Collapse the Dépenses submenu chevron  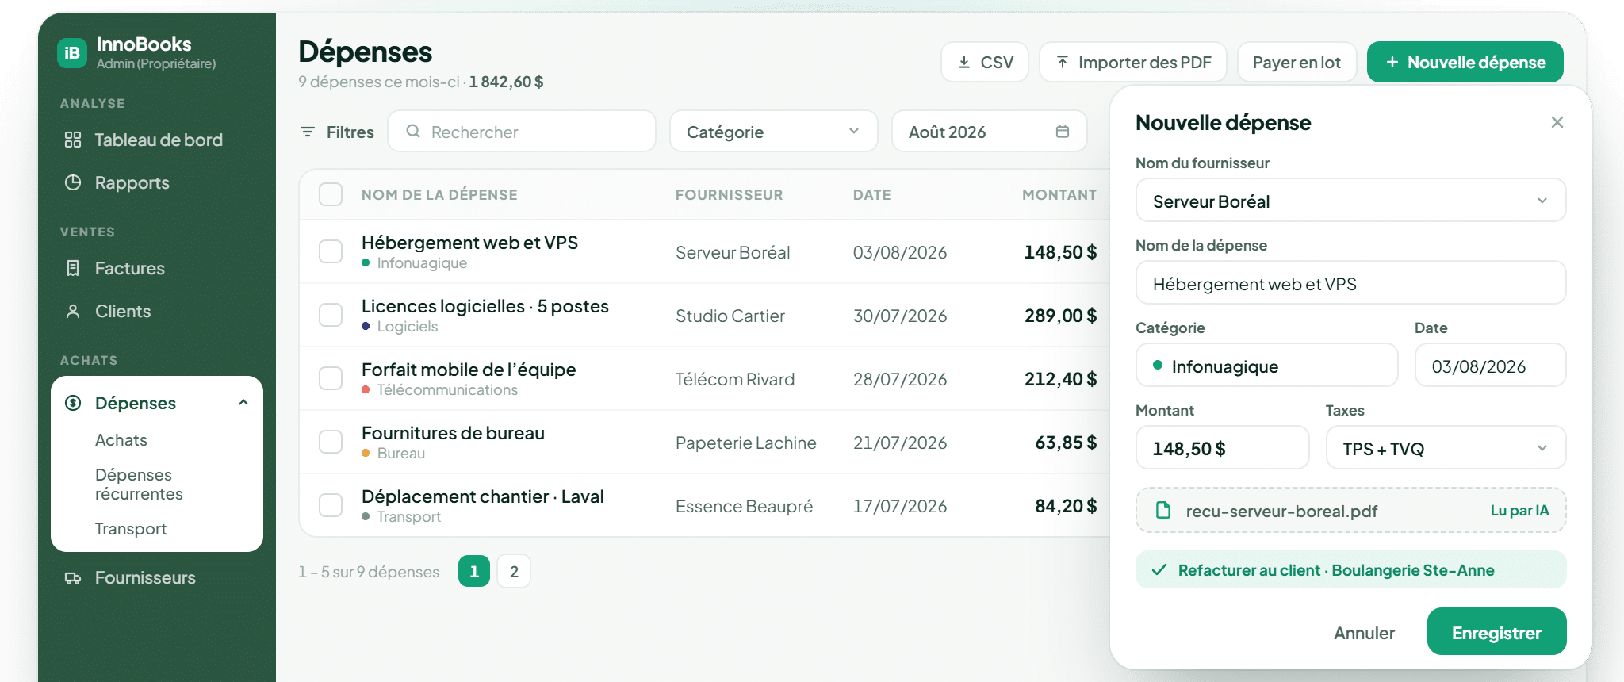pyautogui.click(x=243, y=403)
